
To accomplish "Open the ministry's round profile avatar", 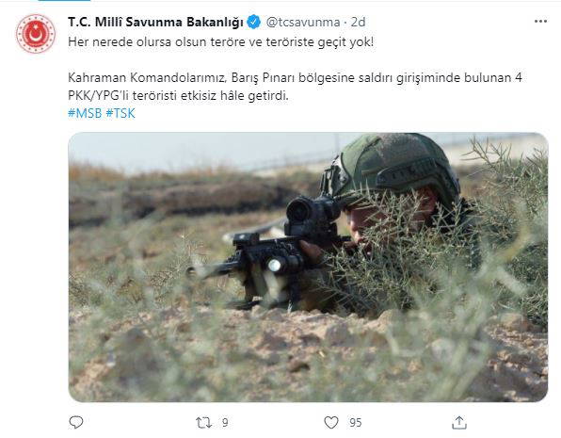I will point(36,34).
